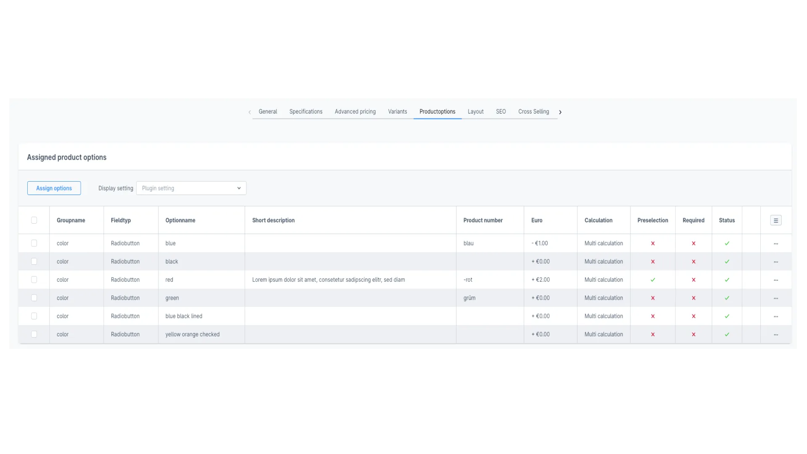The width and height of the screenshot is (807, 454).
Task: Toggle the select-all checkbox in the table header
Action: tap(34, 220)
